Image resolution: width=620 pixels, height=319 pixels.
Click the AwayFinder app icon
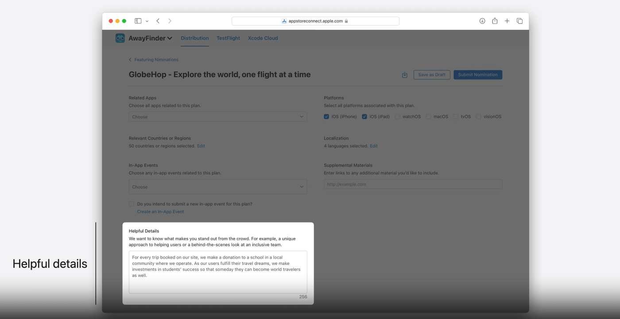pyautogui.click(x=120, y=38)
